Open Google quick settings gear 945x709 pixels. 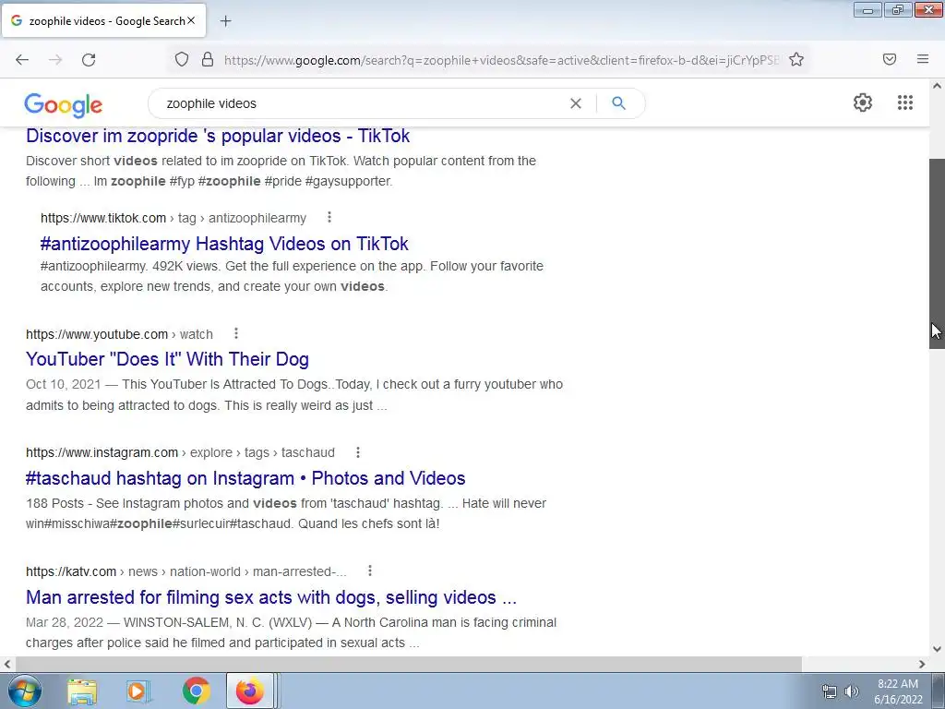pos(863,102)
